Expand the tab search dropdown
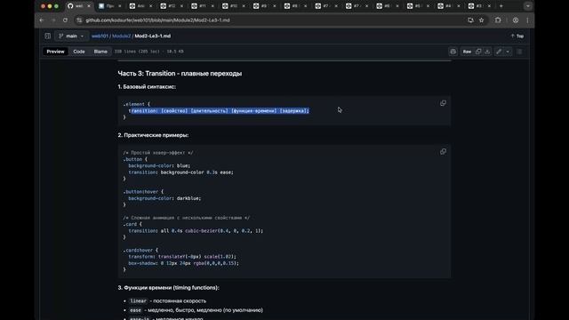This screenshot has width=569, height=320. (528, 6)
